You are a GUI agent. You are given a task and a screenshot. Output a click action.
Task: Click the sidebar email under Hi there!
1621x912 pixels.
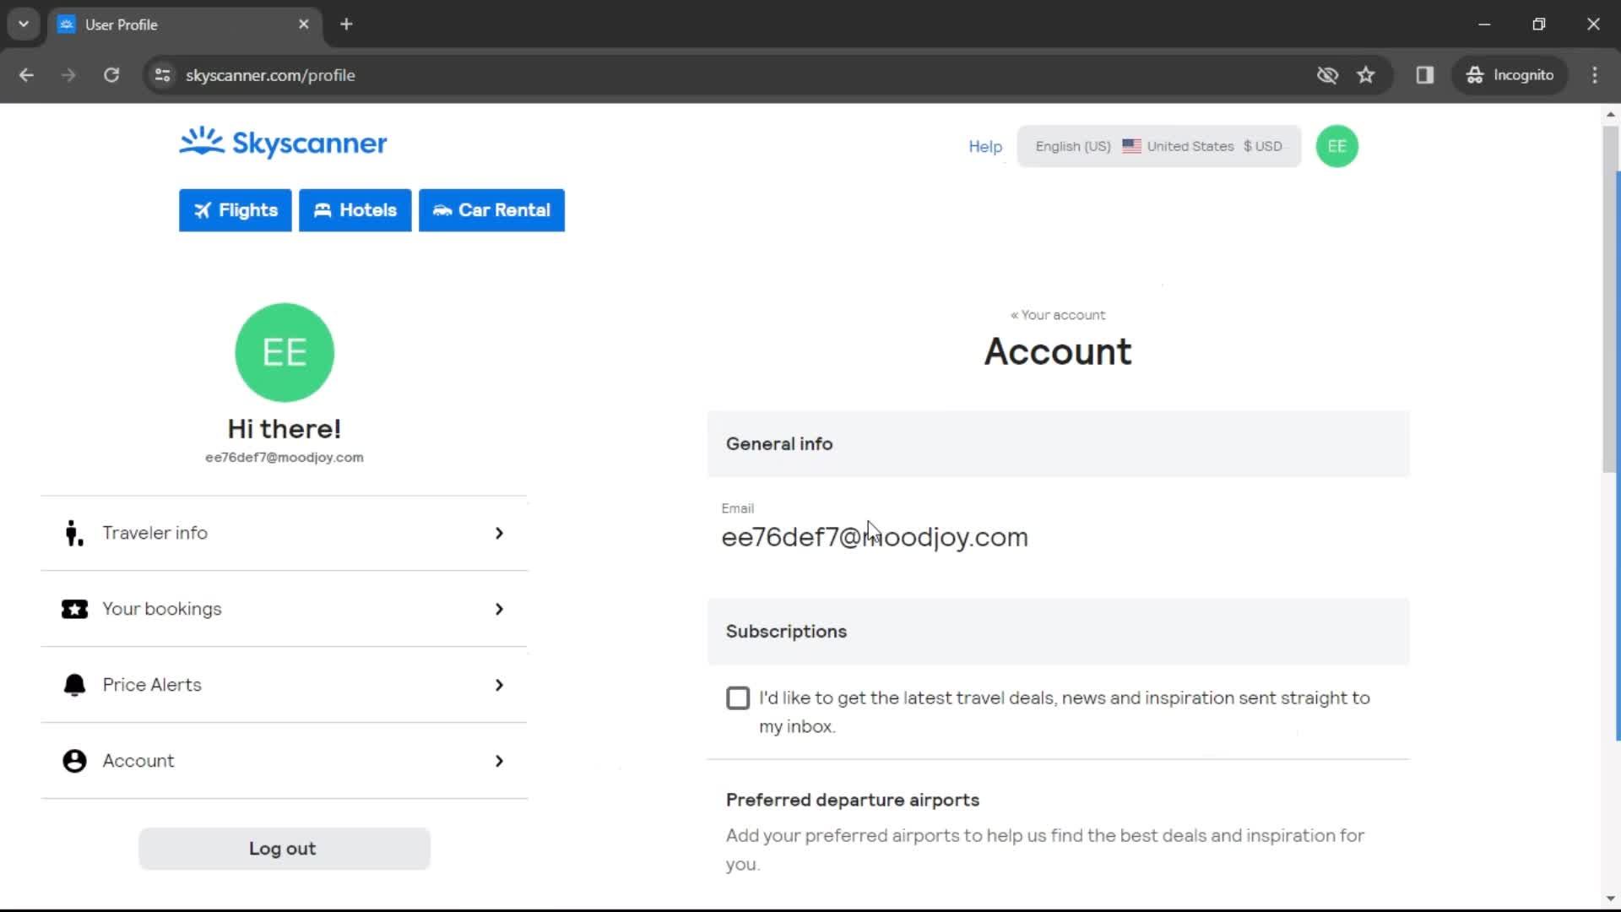click(x=285, y=457)
